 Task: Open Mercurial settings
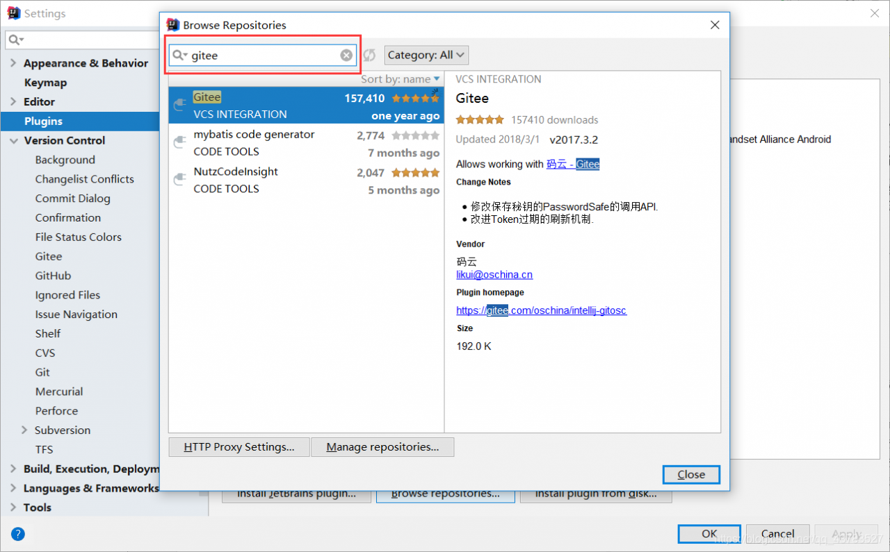pyautogui.click(x=59, y=392)
